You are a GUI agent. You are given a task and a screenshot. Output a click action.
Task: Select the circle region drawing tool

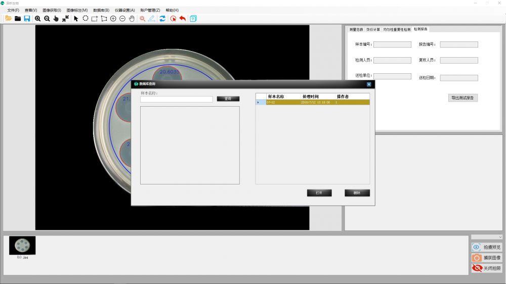tap(86, 19)
